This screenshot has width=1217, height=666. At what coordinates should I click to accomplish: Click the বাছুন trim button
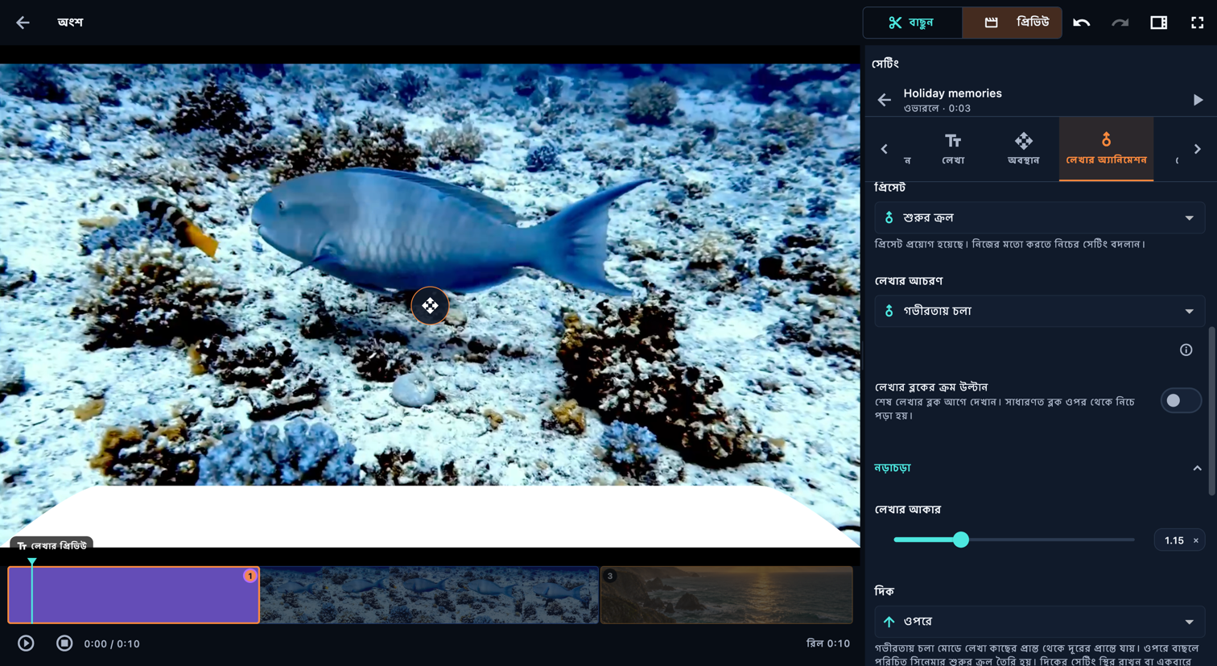point(913,23)
